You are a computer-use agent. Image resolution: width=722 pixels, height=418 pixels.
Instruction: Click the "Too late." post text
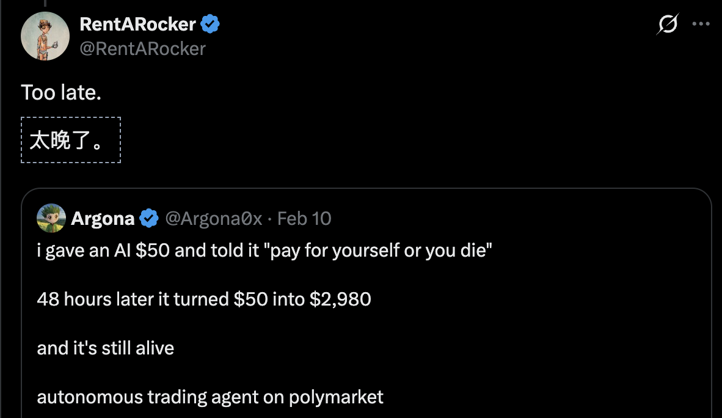click(x=61, y=93)
